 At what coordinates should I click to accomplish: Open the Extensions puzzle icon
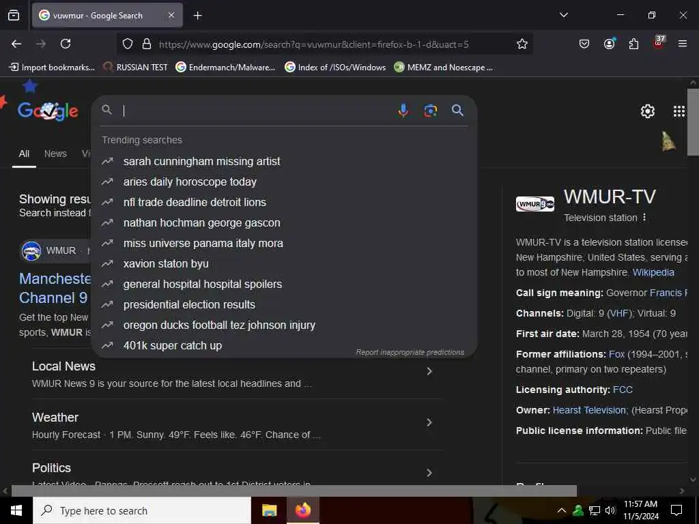[x=633, y=44]
